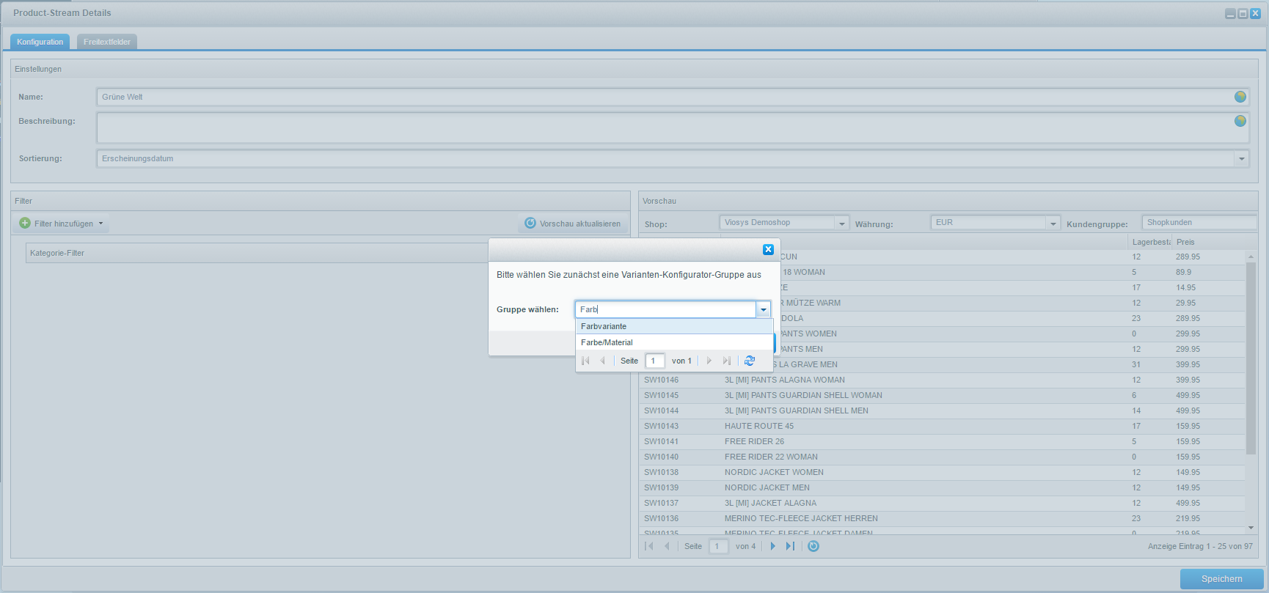Open the Sortierung dropdown
1269x593 pixels.
point(1242,158)
